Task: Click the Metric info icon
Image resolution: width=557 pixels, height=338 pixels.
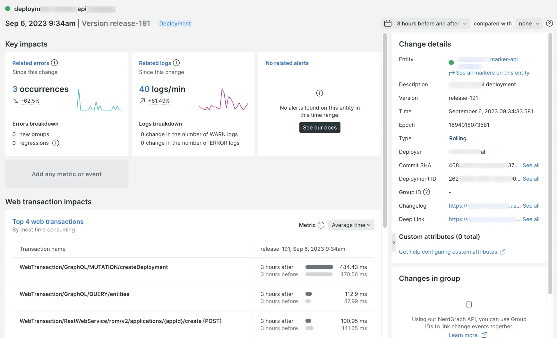Action: 321,225
